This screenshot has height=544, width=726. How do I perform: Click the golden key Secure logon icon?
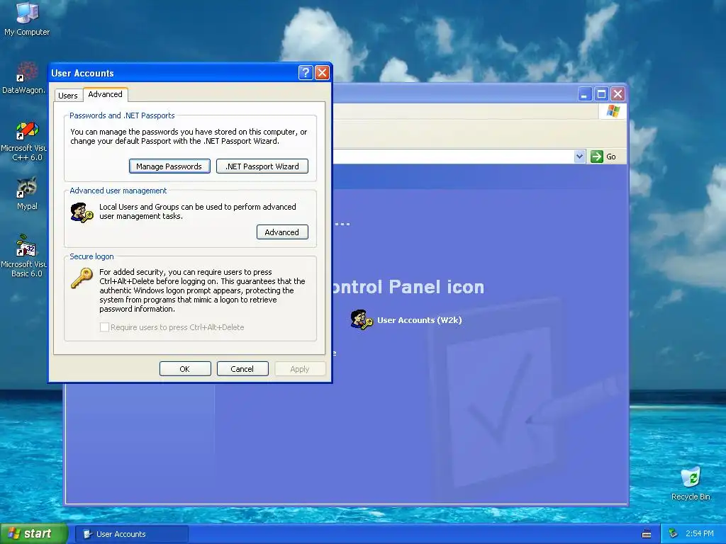tap(82, 278)
